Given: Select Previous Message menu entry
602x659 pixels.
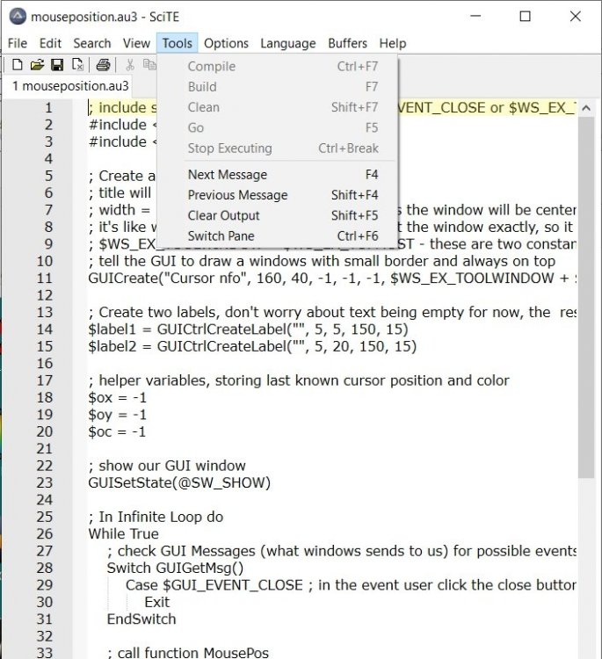Looking at the screenshot, I should click(278, 195).
